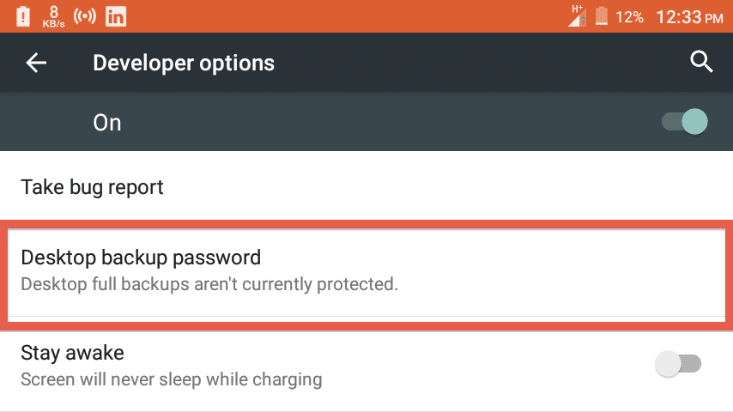Tap the 12% battery percentage text
This screenshot has height=412, width=733.
629,17
